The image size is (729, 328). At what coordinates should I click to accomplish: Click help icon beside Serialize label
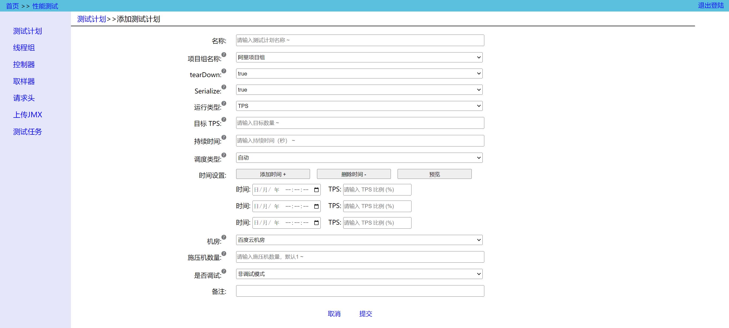click(224, 87)
